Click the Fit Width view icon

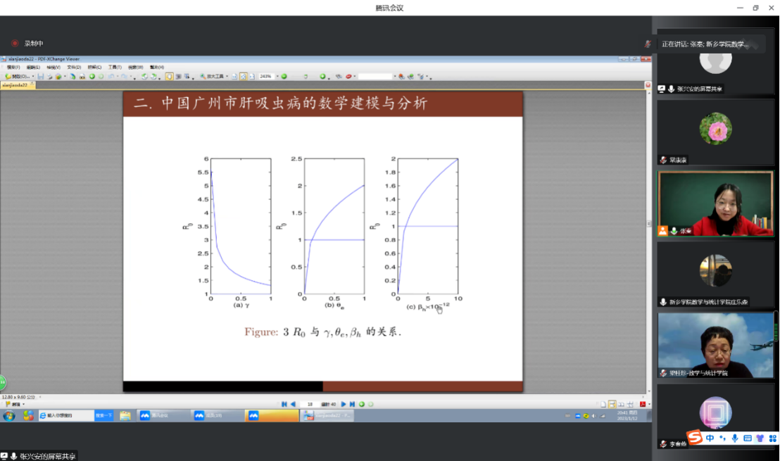click(252, 77)
